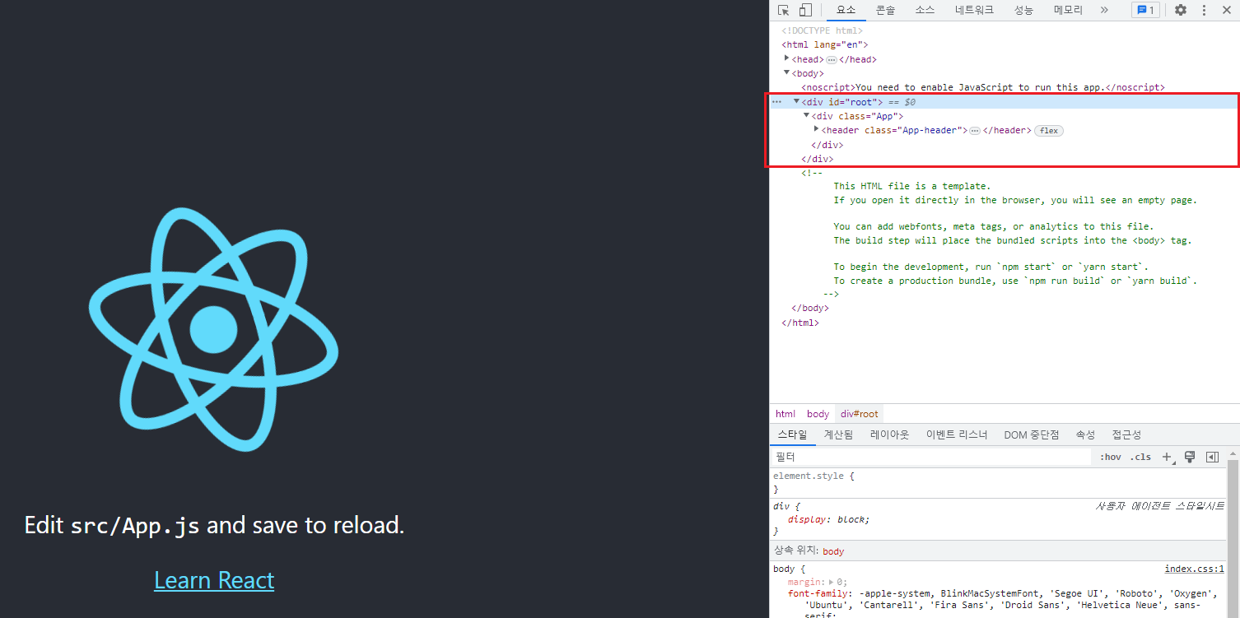Collapse the div class App triangle
Screen dimensions: 1240x618
[806, 115]
